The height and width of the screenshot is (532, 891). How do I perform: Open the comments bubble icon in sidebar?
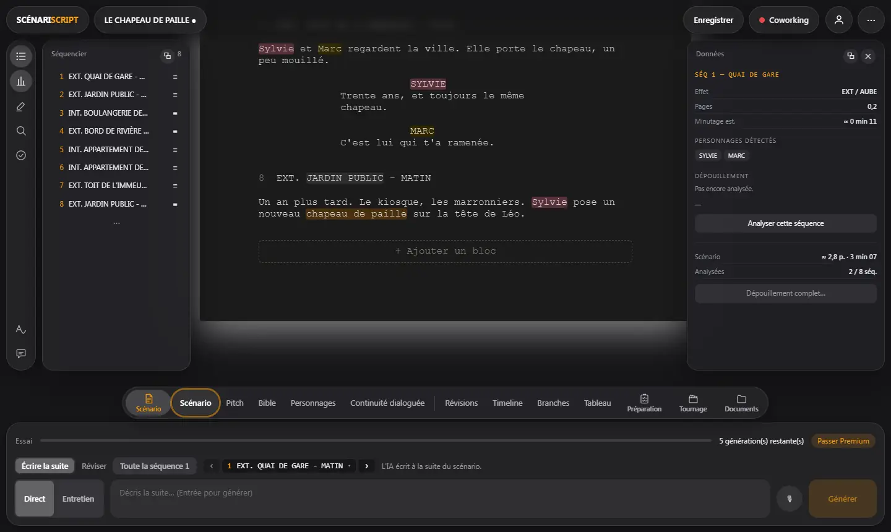tap(21, 353)
